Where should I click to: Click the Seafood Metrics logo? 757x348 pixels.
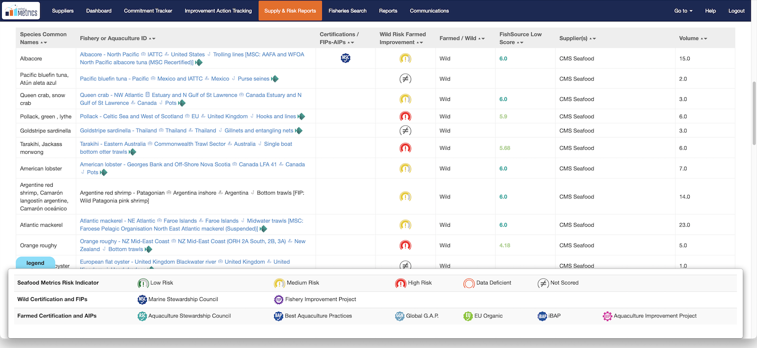21,11
